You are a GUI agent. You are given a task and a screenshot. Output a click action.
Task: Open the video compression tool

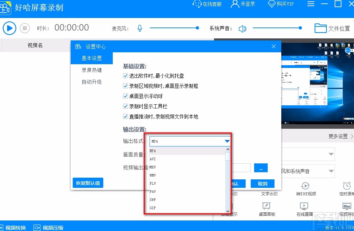[x=48, y=227]
